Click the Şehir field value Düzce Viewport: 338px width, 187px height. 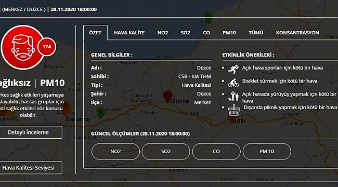[x=204, y=94]
